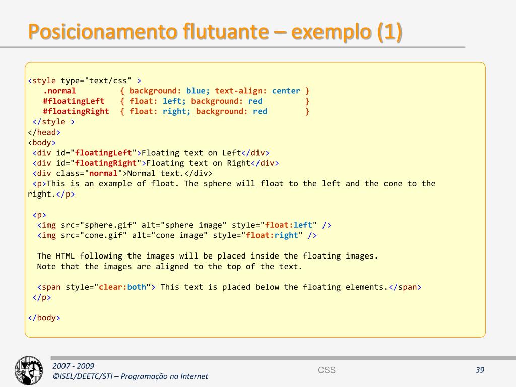516x387 pixels.
Task: Click 'Note that the images are aligned' line
Action: 169,267
